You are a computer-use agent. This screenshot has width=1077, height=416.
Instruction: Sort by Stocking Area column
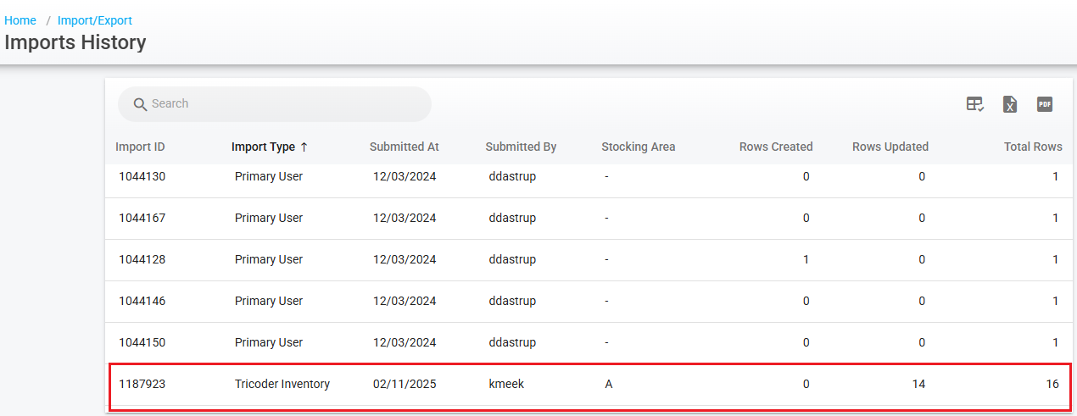(x=638, y=147)
